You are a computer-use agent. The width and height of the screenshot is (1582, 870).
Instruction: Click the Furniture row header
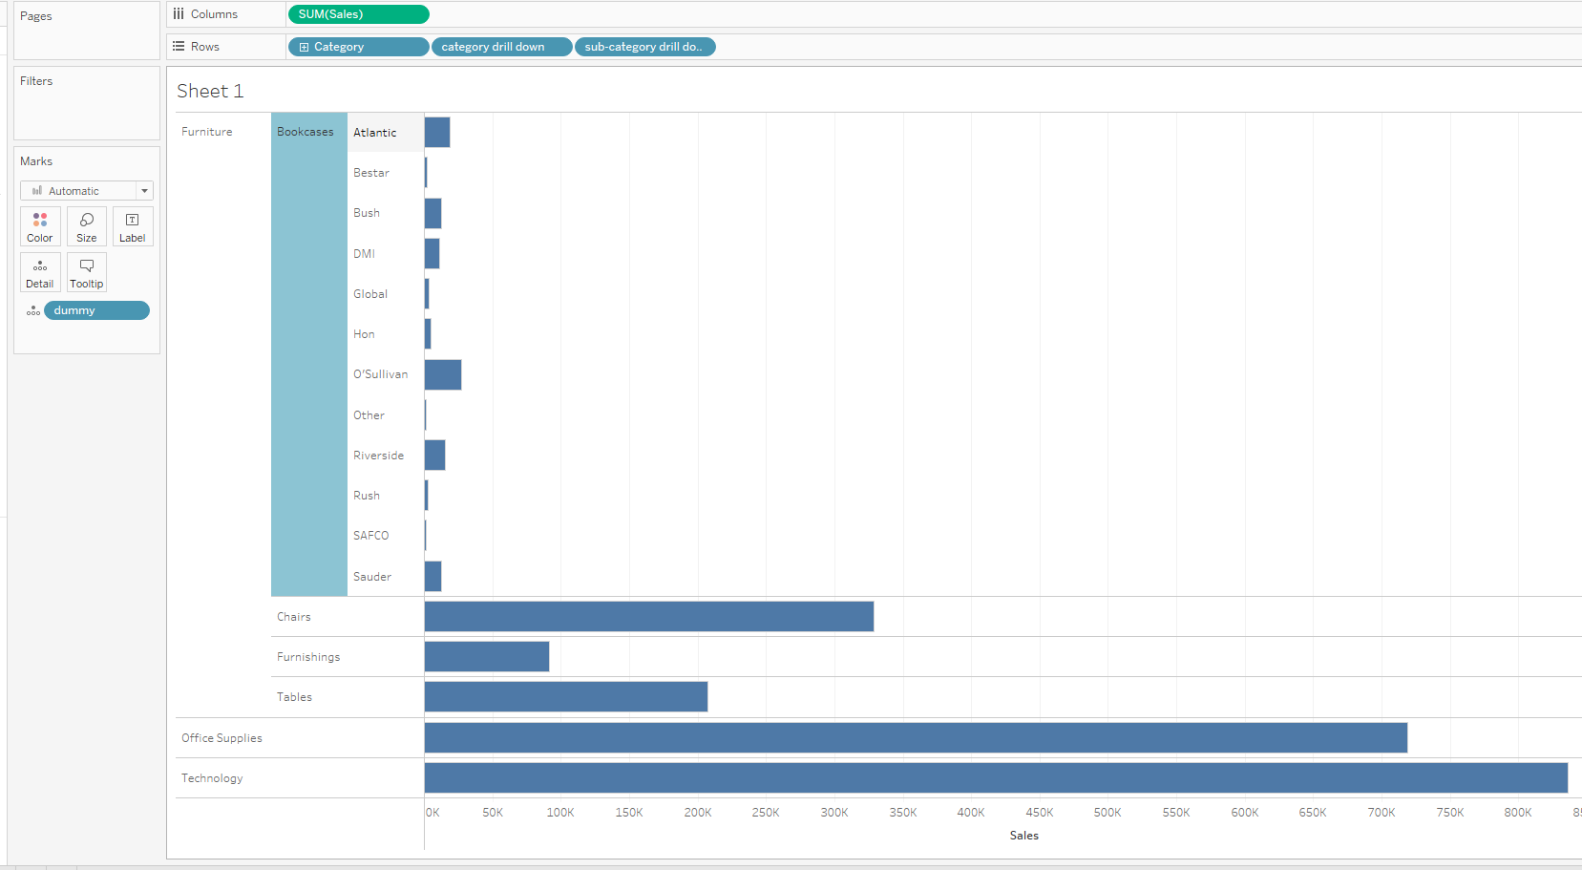pyautogui.click(x=207, y=132)
